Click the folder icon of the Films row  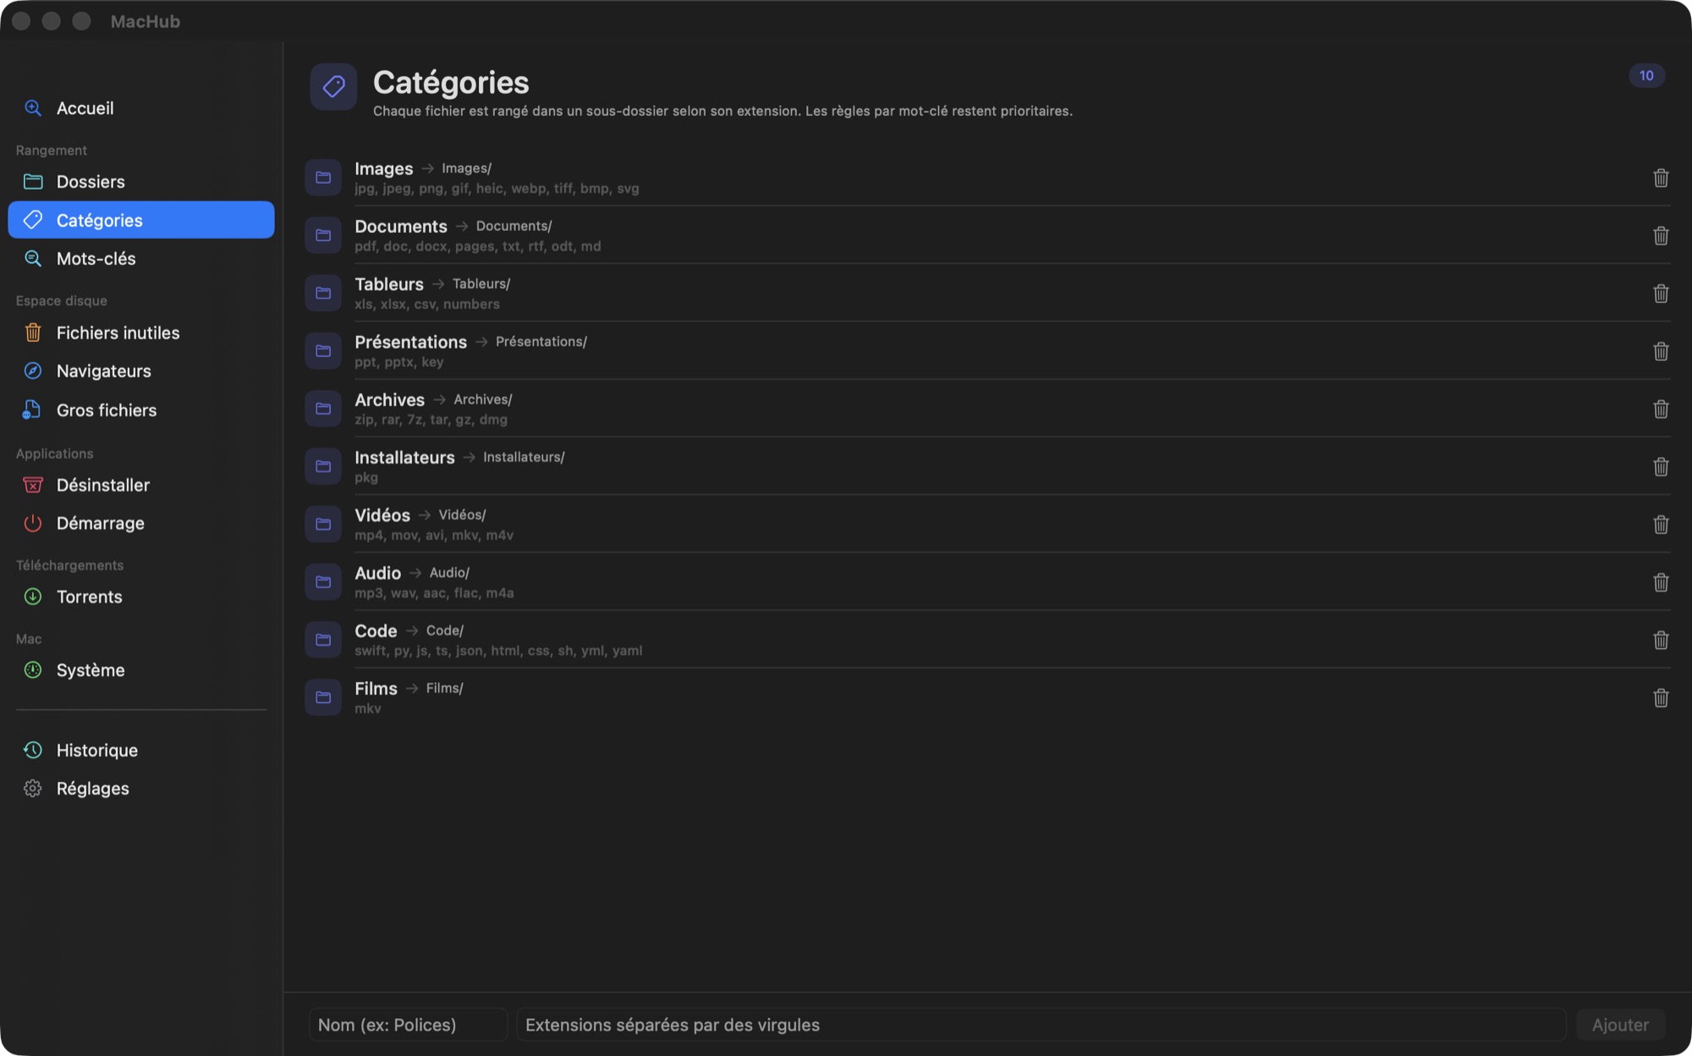323,697
